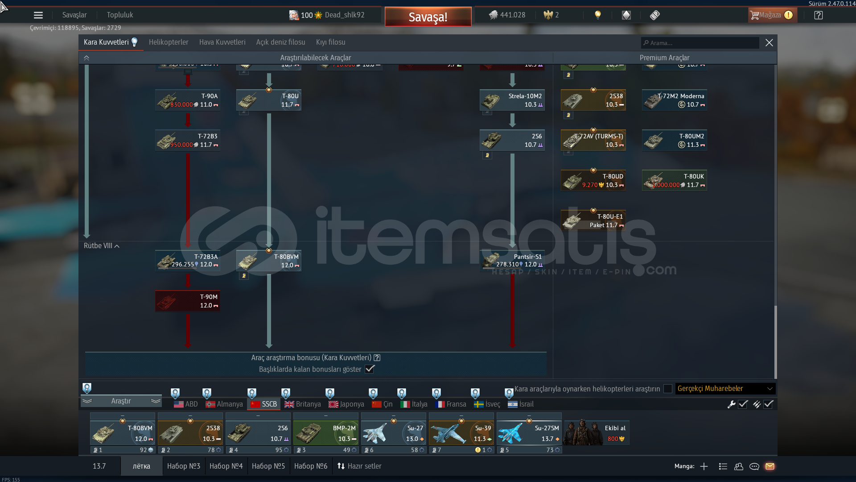Image resolution: width=856 pixels, height=482 pixels.
Task: Enable helicopter research with ground vehicles checkbox
Action: 668,389
